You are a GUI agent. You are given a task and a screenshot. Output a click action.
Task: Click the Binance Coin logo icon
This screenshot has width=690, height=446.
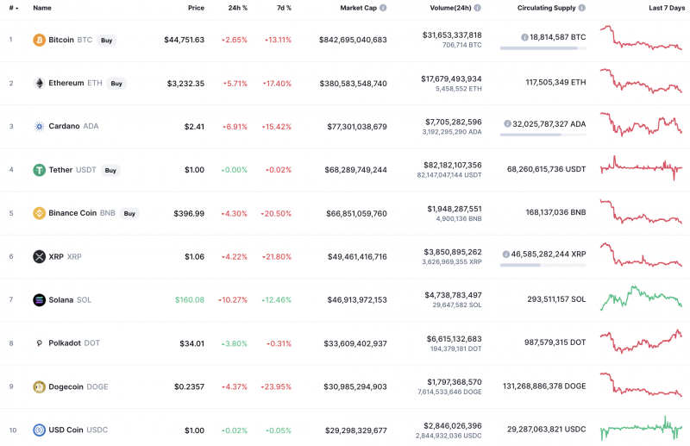(x=39, y=213)
